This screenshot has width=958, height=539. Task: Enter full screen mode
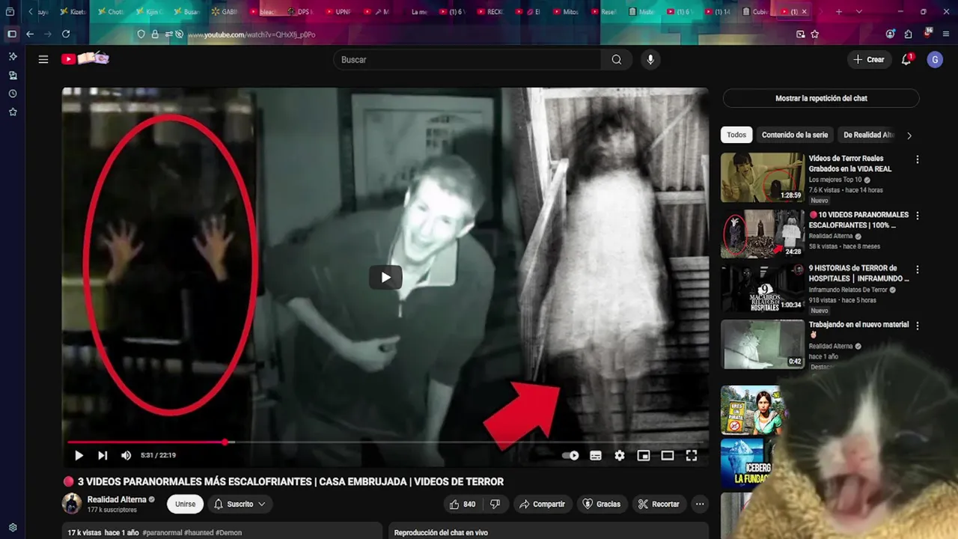(x=692, y=455)
